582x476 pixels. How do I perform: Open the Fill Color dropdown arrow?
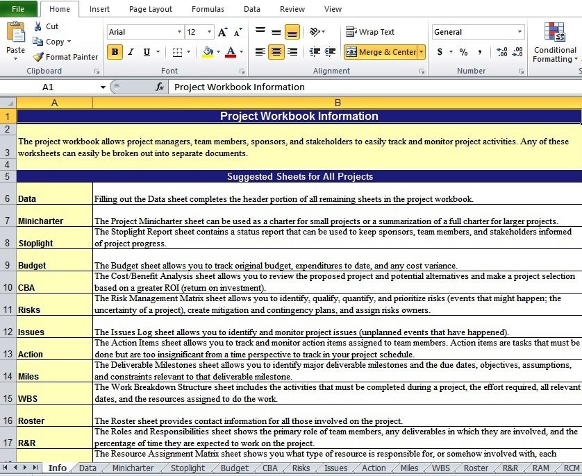[x=218, y=52]
